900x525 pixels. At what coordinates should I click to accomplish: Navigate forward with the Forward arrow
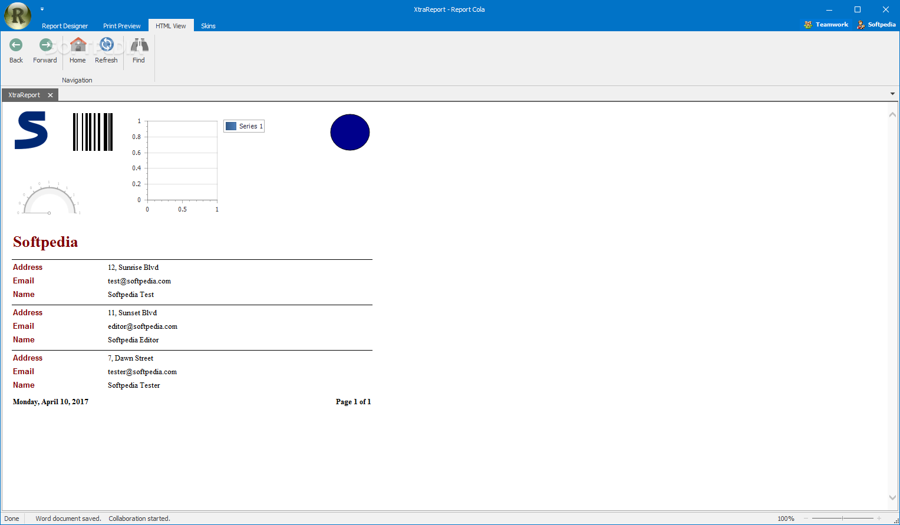pos(45,51)
